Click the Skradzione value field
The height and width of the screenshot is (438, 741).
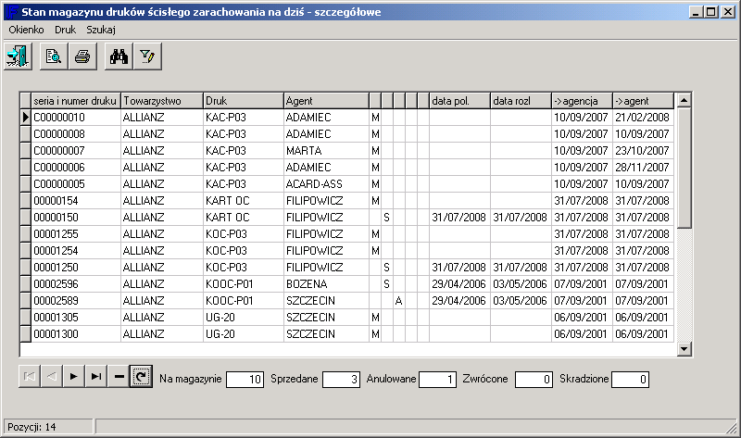point(630,379)
